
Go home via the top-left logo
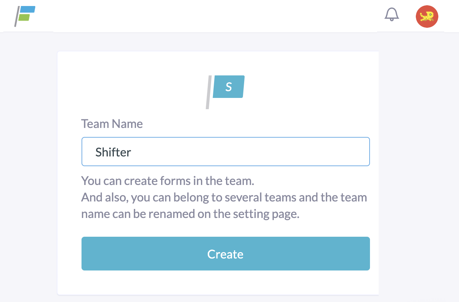[25, 17]
